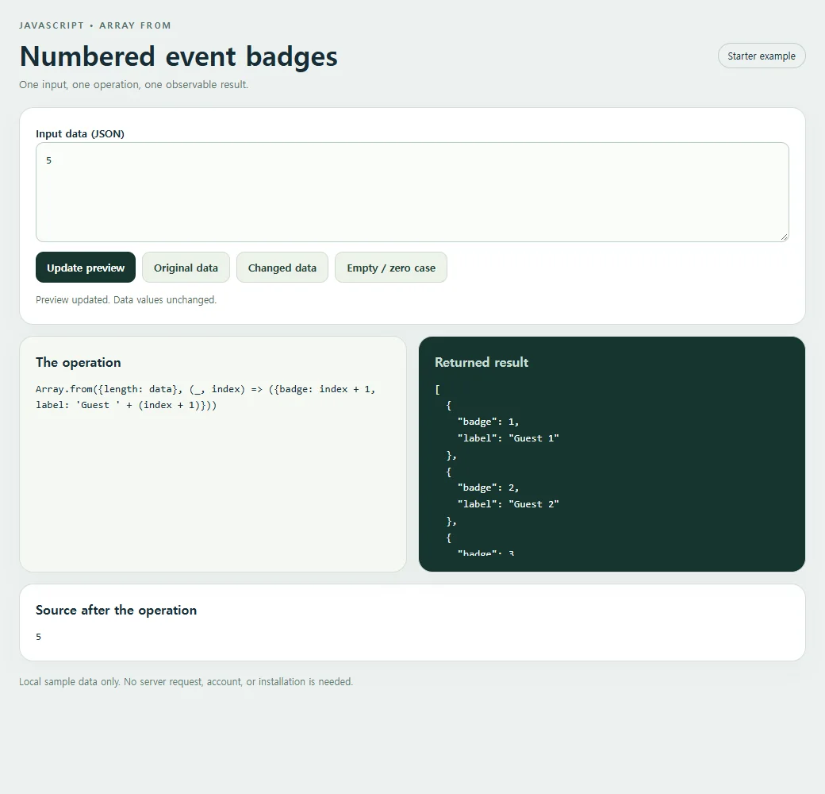Image resolution: width=825 pixels, height=794 pixels.
Task: Click the JAVASCRIPT • ARRAY FROM label
Action: [x=95, y=25]
